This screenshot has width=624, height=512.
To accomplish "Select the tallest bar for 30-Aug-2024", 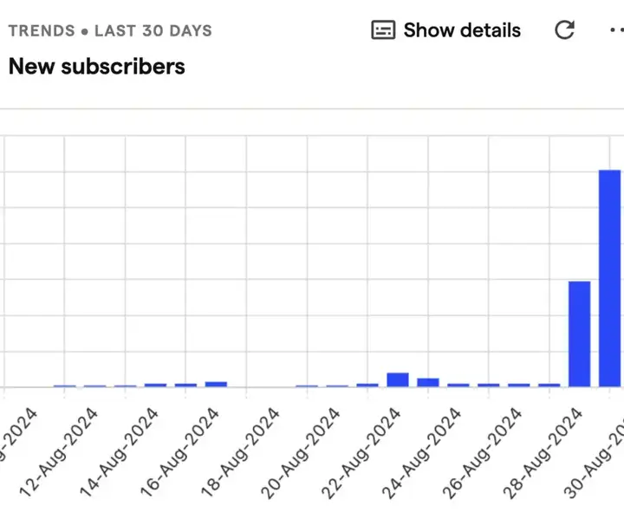I will click(609, 278).
